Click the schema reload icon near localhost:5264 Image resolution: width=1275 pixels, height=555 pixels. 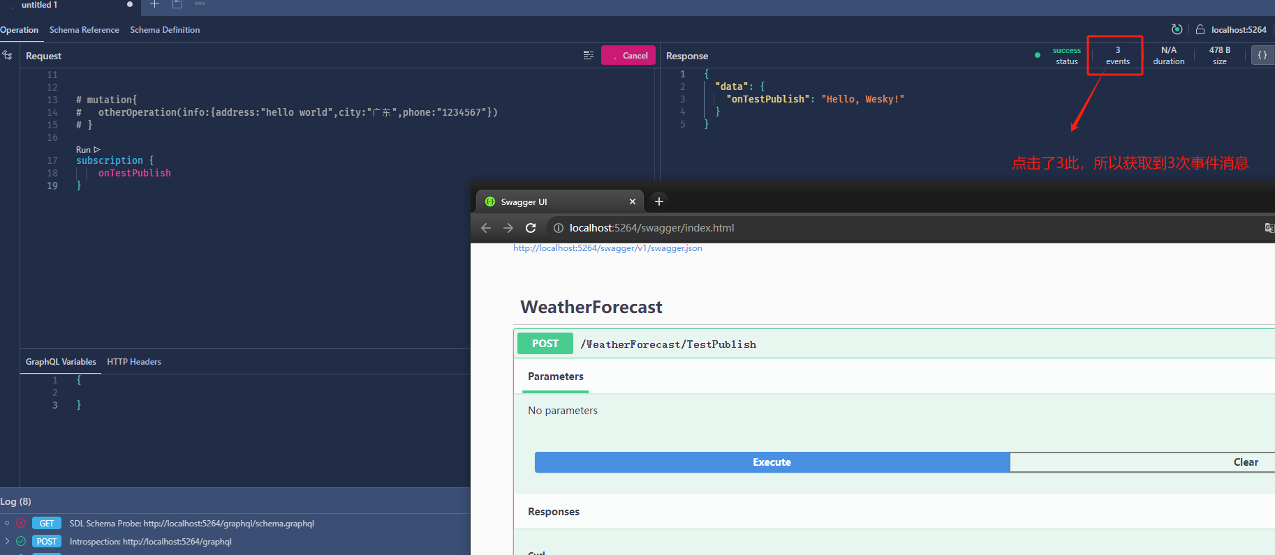1177,29
